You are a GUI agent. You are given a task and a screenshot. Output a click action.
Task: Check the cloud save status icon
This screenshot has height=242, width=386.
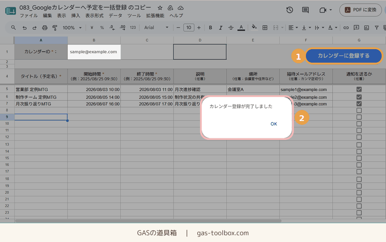pos(180,8)
